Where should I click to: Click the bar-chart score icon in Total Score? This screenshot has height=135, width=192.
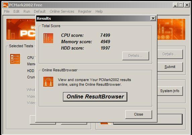point(48,38)
